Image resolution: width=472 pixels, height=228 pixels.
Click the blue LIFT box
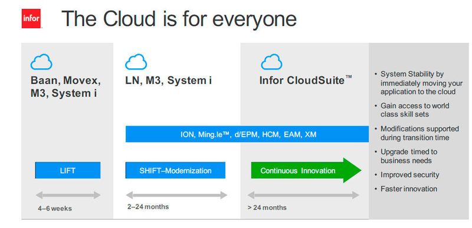coord(68,170)
